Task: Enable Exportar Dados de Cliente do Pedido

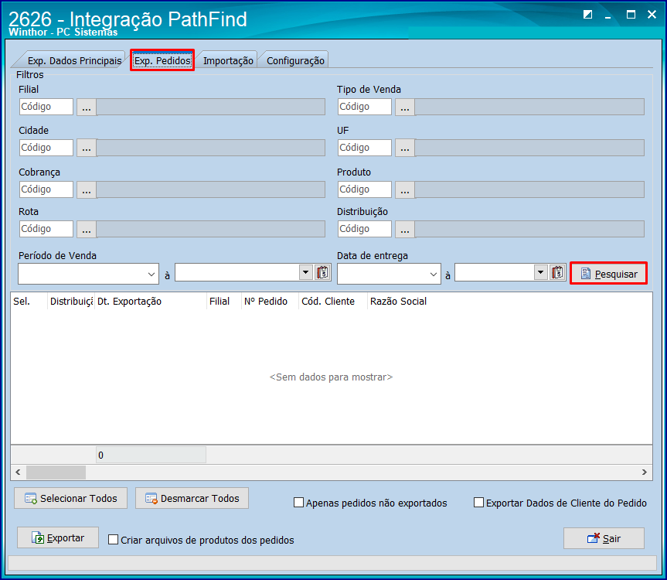Action: (x=478, y=503)
